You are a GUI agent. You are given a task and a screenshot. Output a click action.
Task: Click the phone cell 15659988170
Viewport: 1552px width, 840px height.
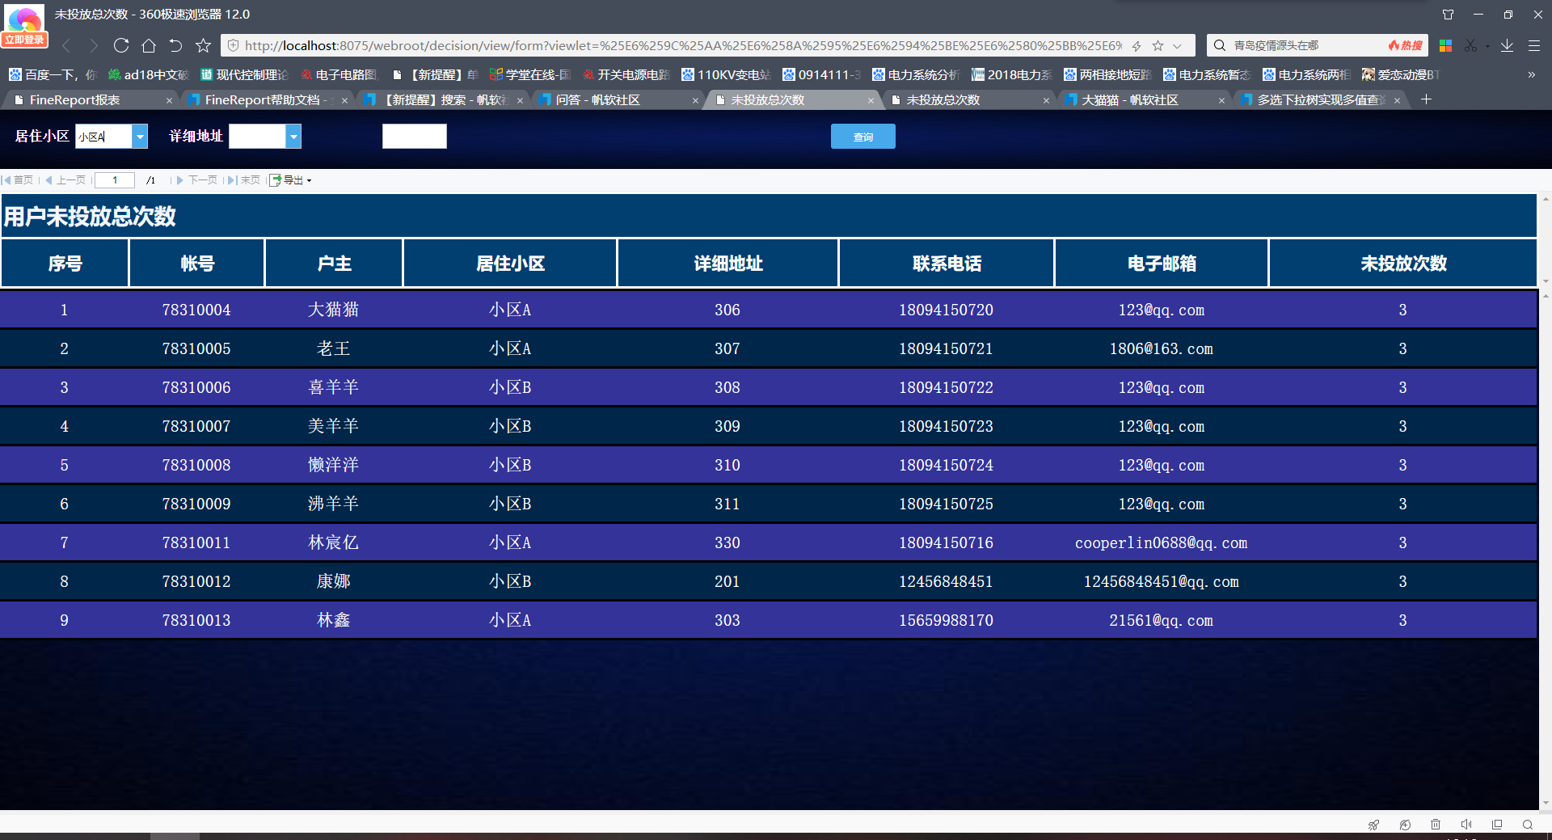click(946, 621)
